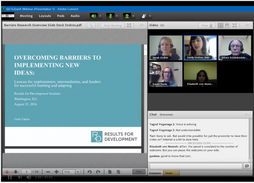Click the zoom out minus icon
This screenshot has width=254, height=183.
48,172
